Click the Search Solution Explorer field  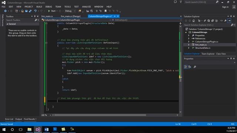tap(207, 25)
